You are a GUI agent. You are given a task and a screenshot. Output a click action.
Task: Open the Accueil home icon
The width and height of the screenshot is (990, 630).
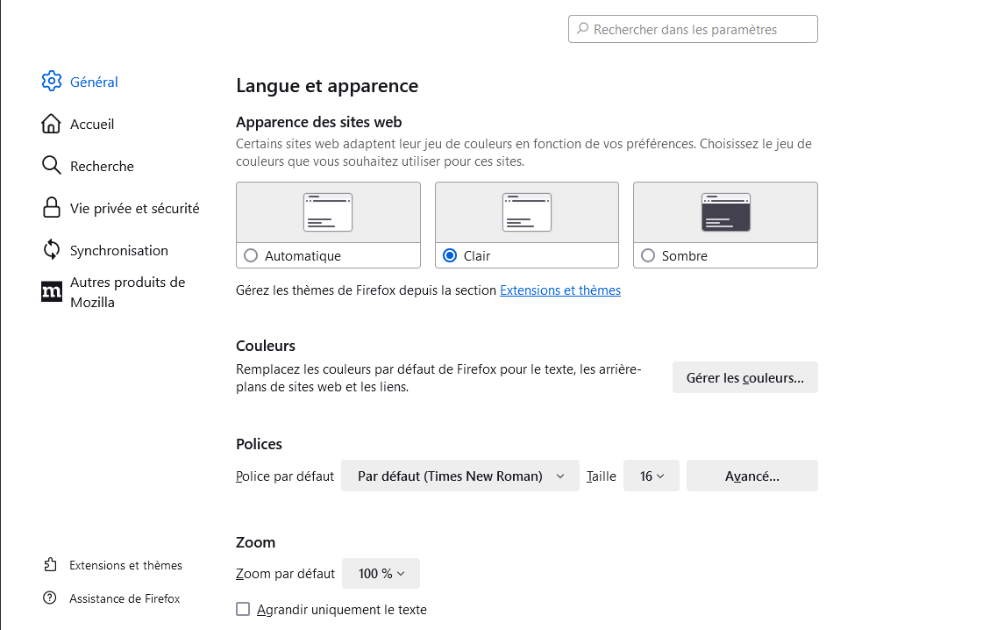[52, 124]
